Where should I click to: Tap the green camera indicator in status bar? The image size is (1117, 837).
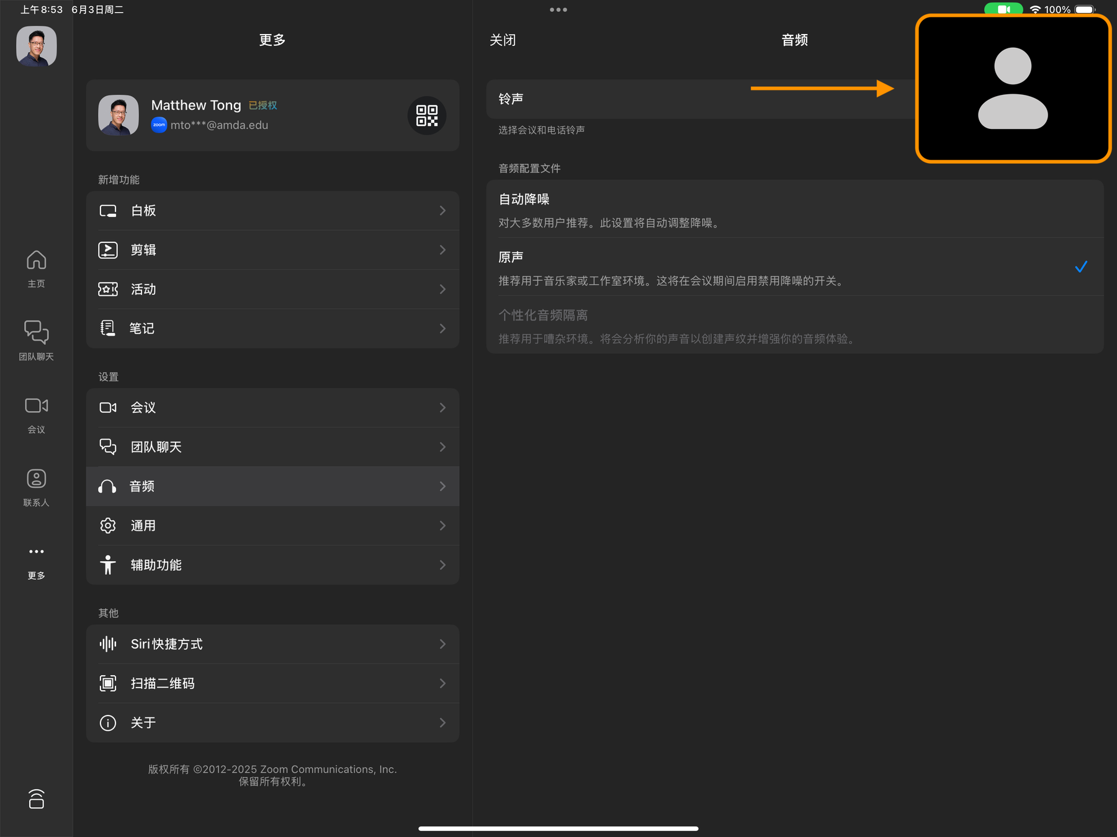[x=1003, y=9]
